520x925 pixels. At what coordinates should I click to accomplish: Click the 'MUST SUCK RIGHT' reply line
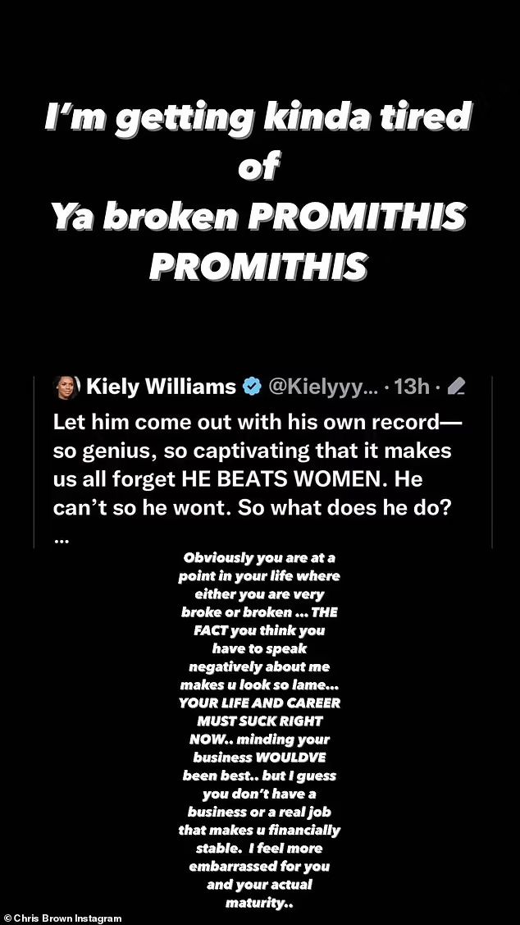pyautogui.click(x=259, y=721)
